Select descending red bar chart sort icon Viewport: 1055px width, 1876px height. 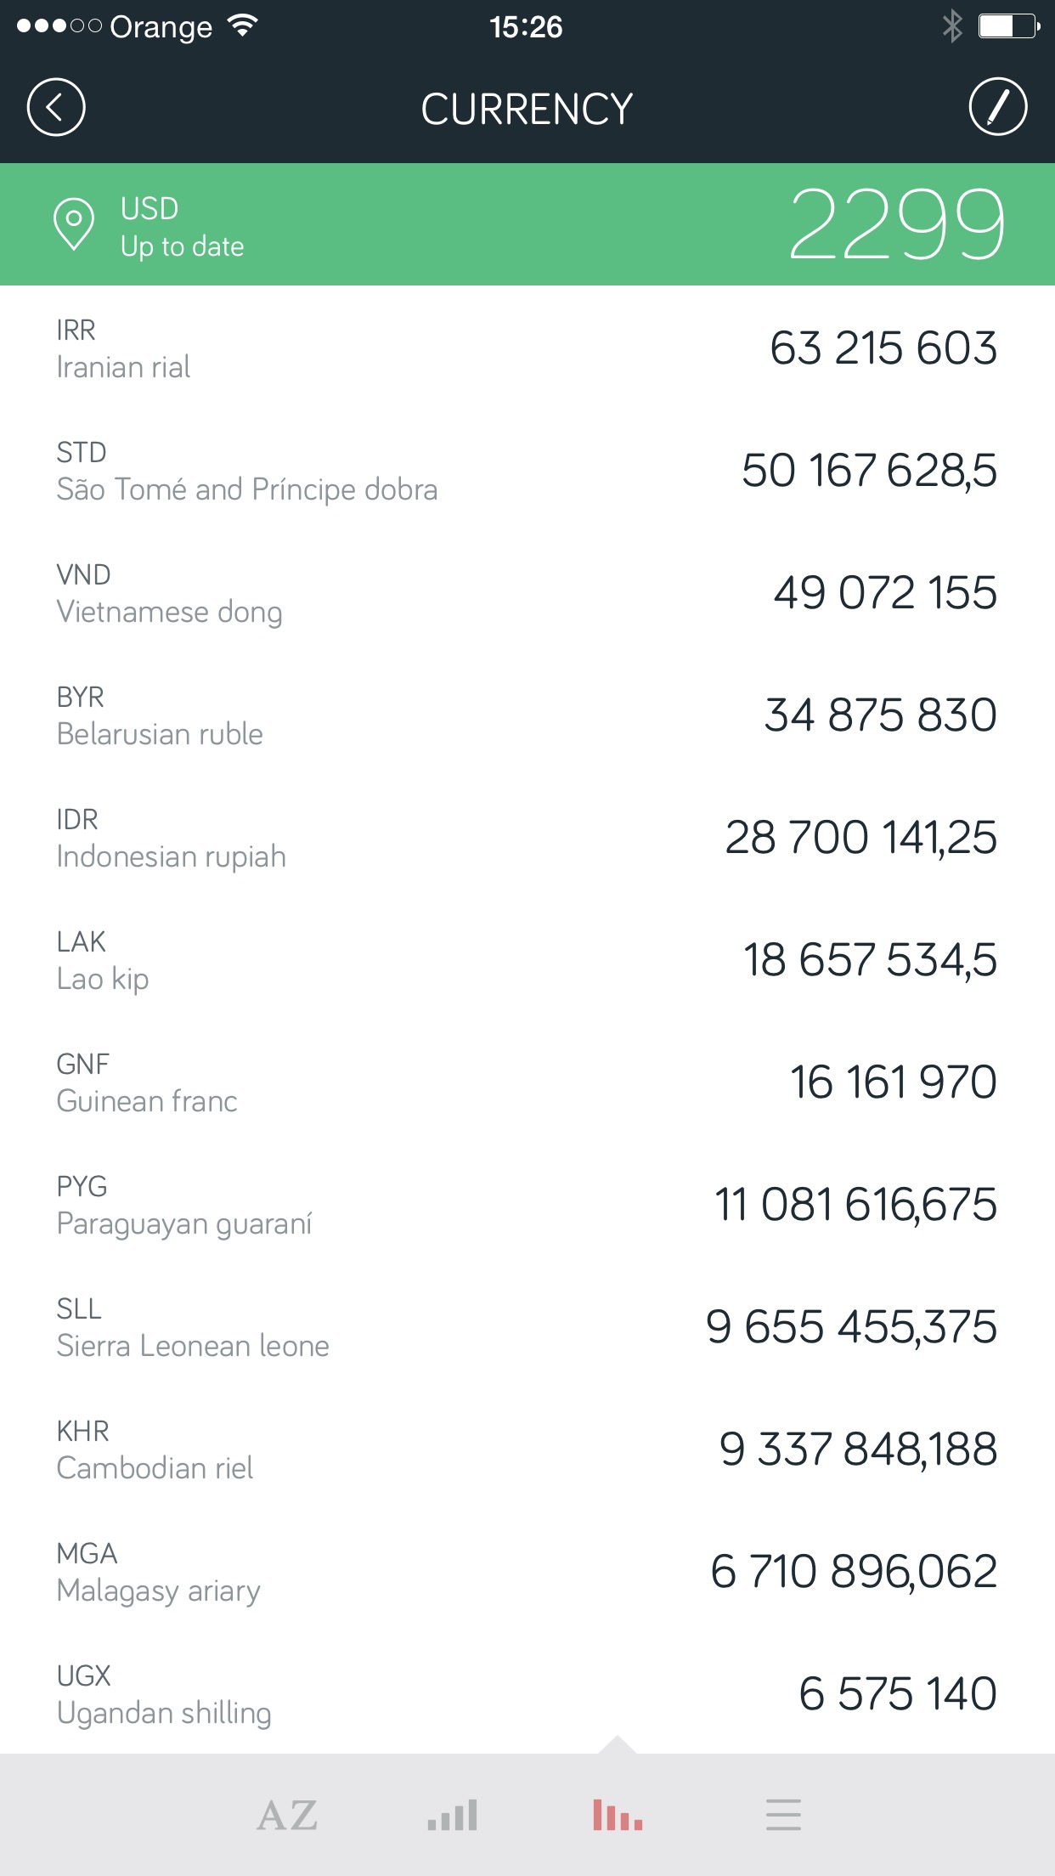tap(618, 1816)
